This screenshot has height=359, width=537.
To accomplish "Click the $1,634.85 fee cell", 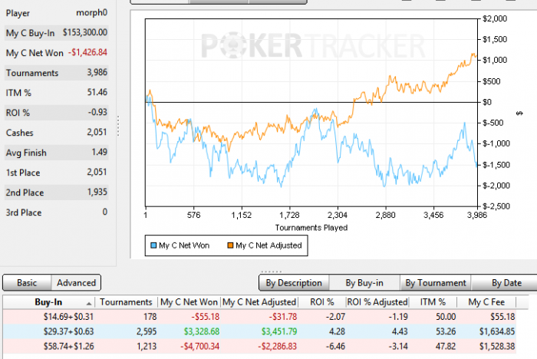I will 497,331.
